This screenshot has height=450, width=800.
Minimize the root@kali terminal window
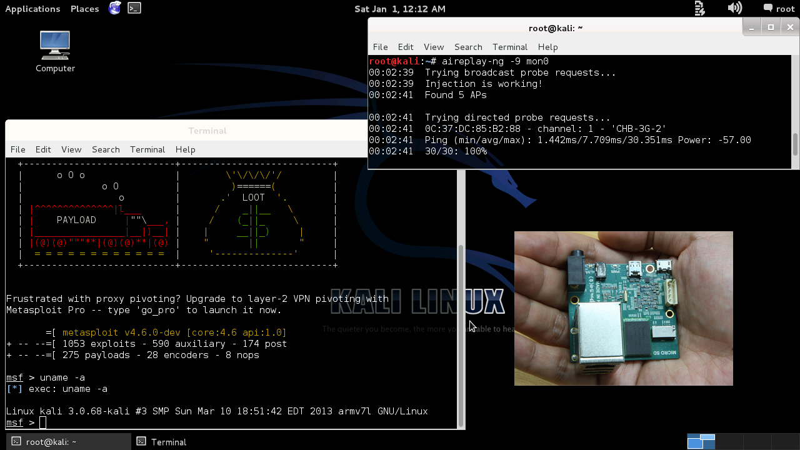tap(752, 27)
